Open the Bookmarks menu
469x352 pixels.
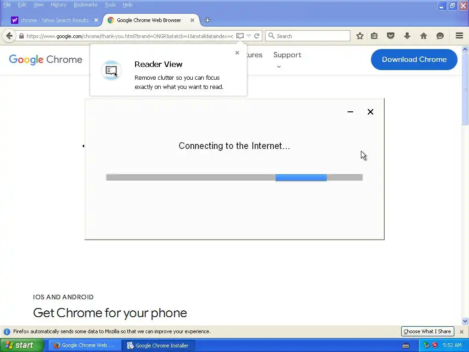(x=86, y=5)
